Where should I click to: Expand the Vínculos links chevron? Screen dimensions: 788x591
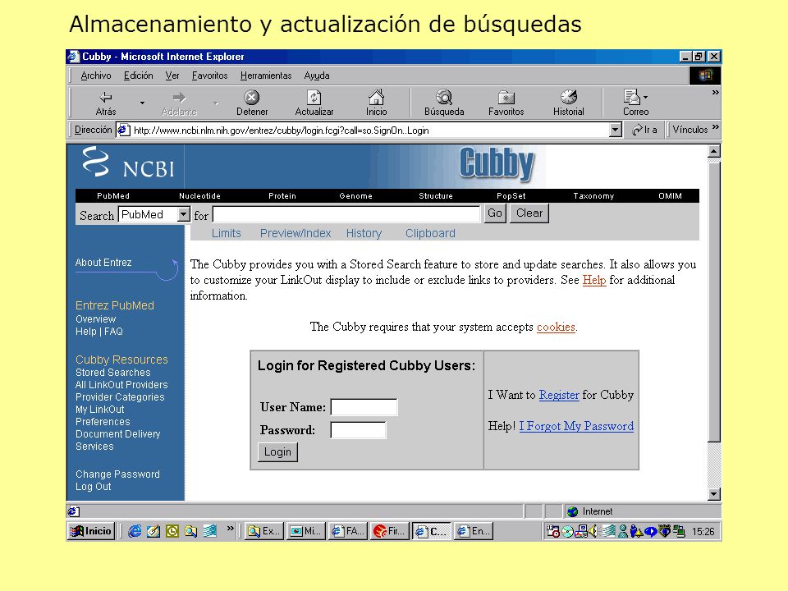pyautogui.click(x=716, y=126)
